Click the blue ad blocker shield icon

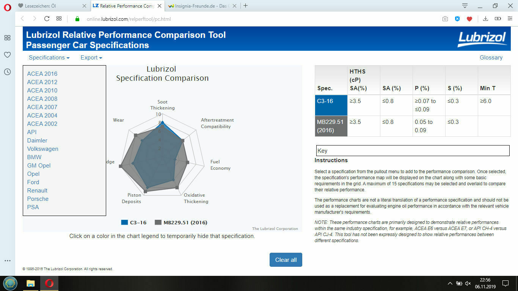pos(457,19)
